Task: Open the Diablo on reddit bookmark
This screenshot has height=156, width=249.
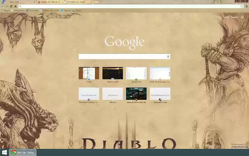Action: pos(49,11)
